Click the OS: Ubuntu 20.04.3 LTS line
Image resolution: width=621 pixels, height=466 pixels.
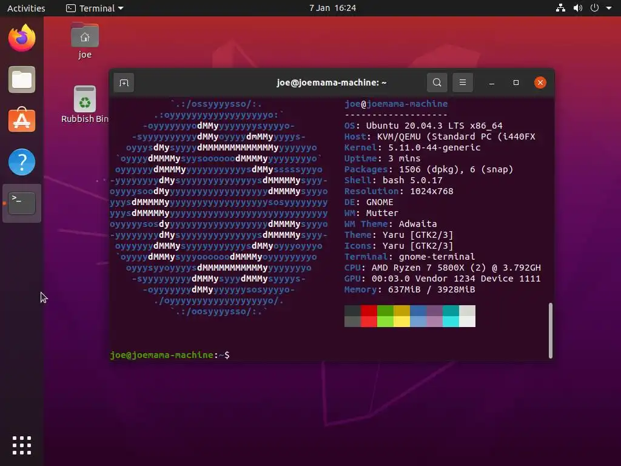point(423,126)
